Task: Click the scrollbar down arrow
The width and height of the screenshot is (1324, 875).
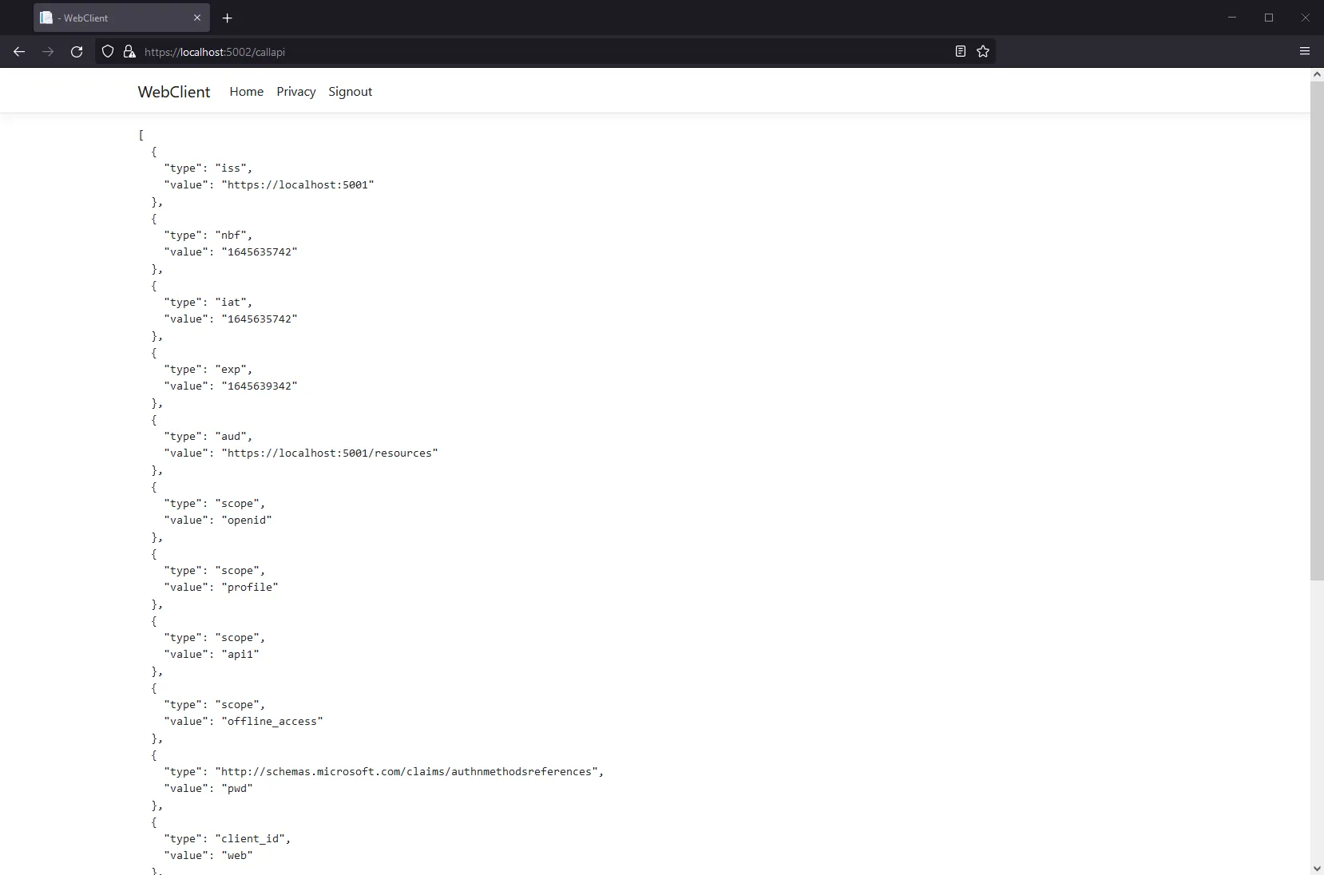Action: tap(1316, 869)
